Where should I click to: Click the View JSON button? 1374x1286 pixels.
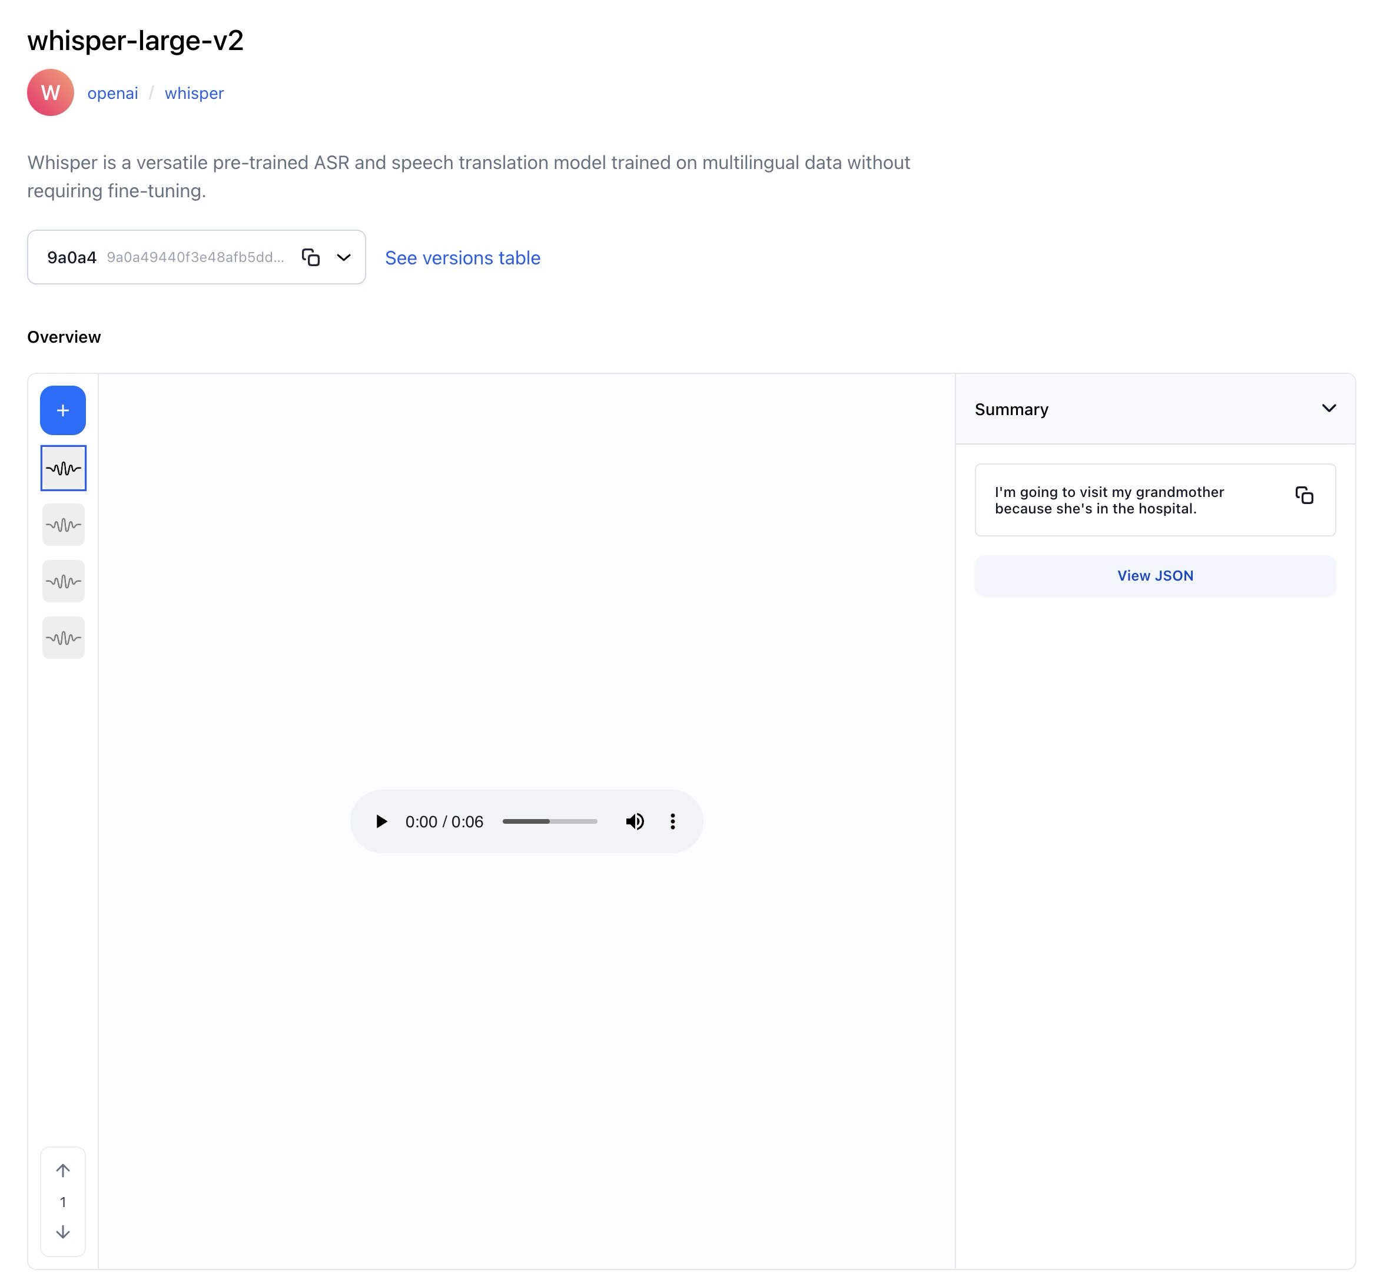click(1155, 575)
